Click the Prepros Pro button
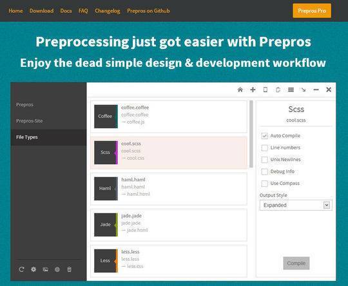Image resolution: width=348 pixels, height=286 pixels. [x=312, y=11]
